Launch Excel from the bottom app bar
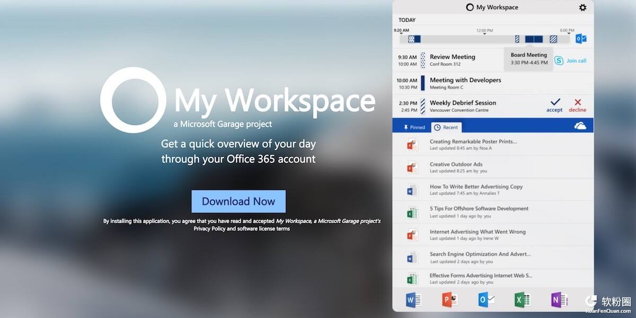636x318 pixels. pos(522,300)
